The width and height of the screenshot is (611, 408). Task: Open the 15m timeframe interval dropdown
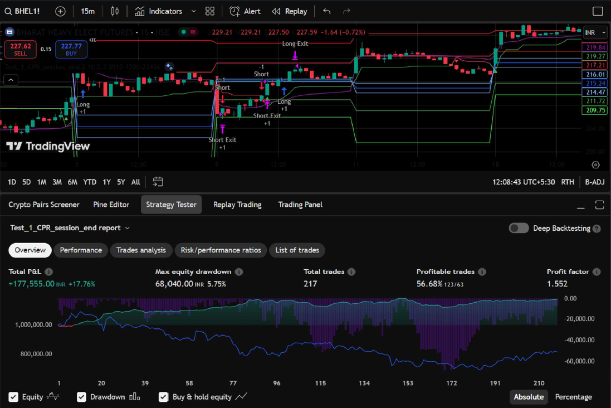pyautogui.click(x=87, y=11)
